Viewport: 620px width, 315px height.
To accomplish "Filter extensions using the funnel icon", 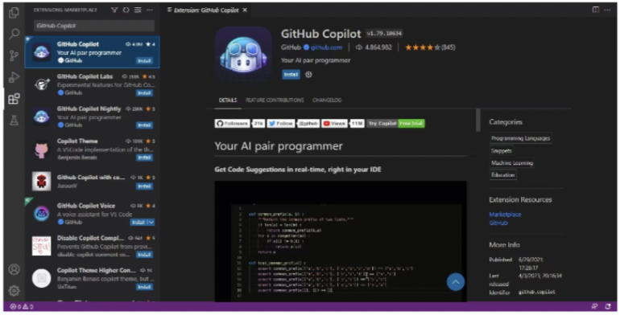I will point(114,10).
